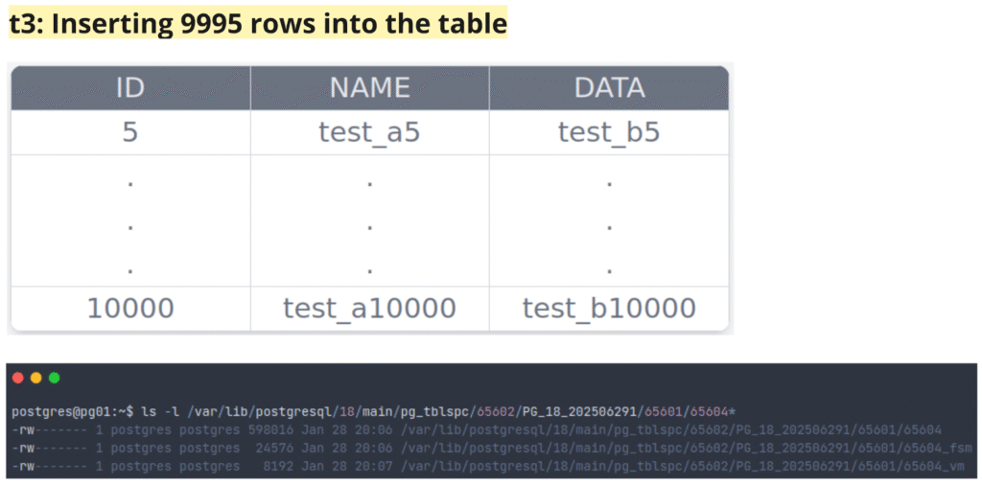Viewport: 982px width, 485px height.
Task: Click the 24576 file size value
Action: tap(272, 448)
